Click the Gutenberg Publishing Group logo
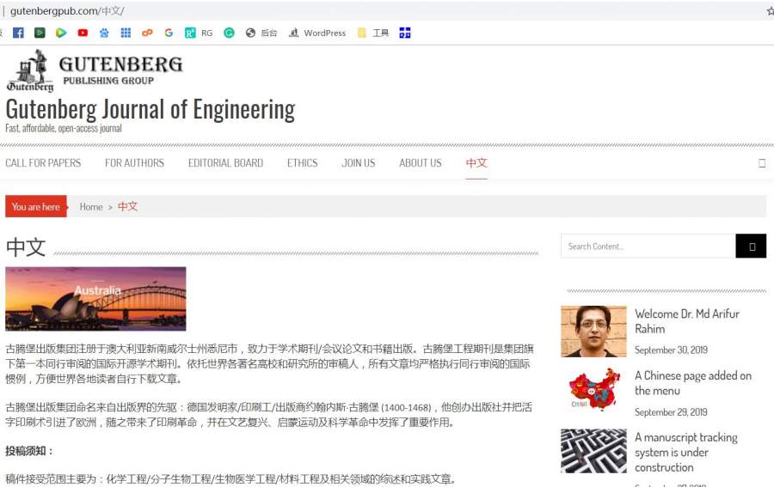The image size is (774, 487). pos(95,70)
